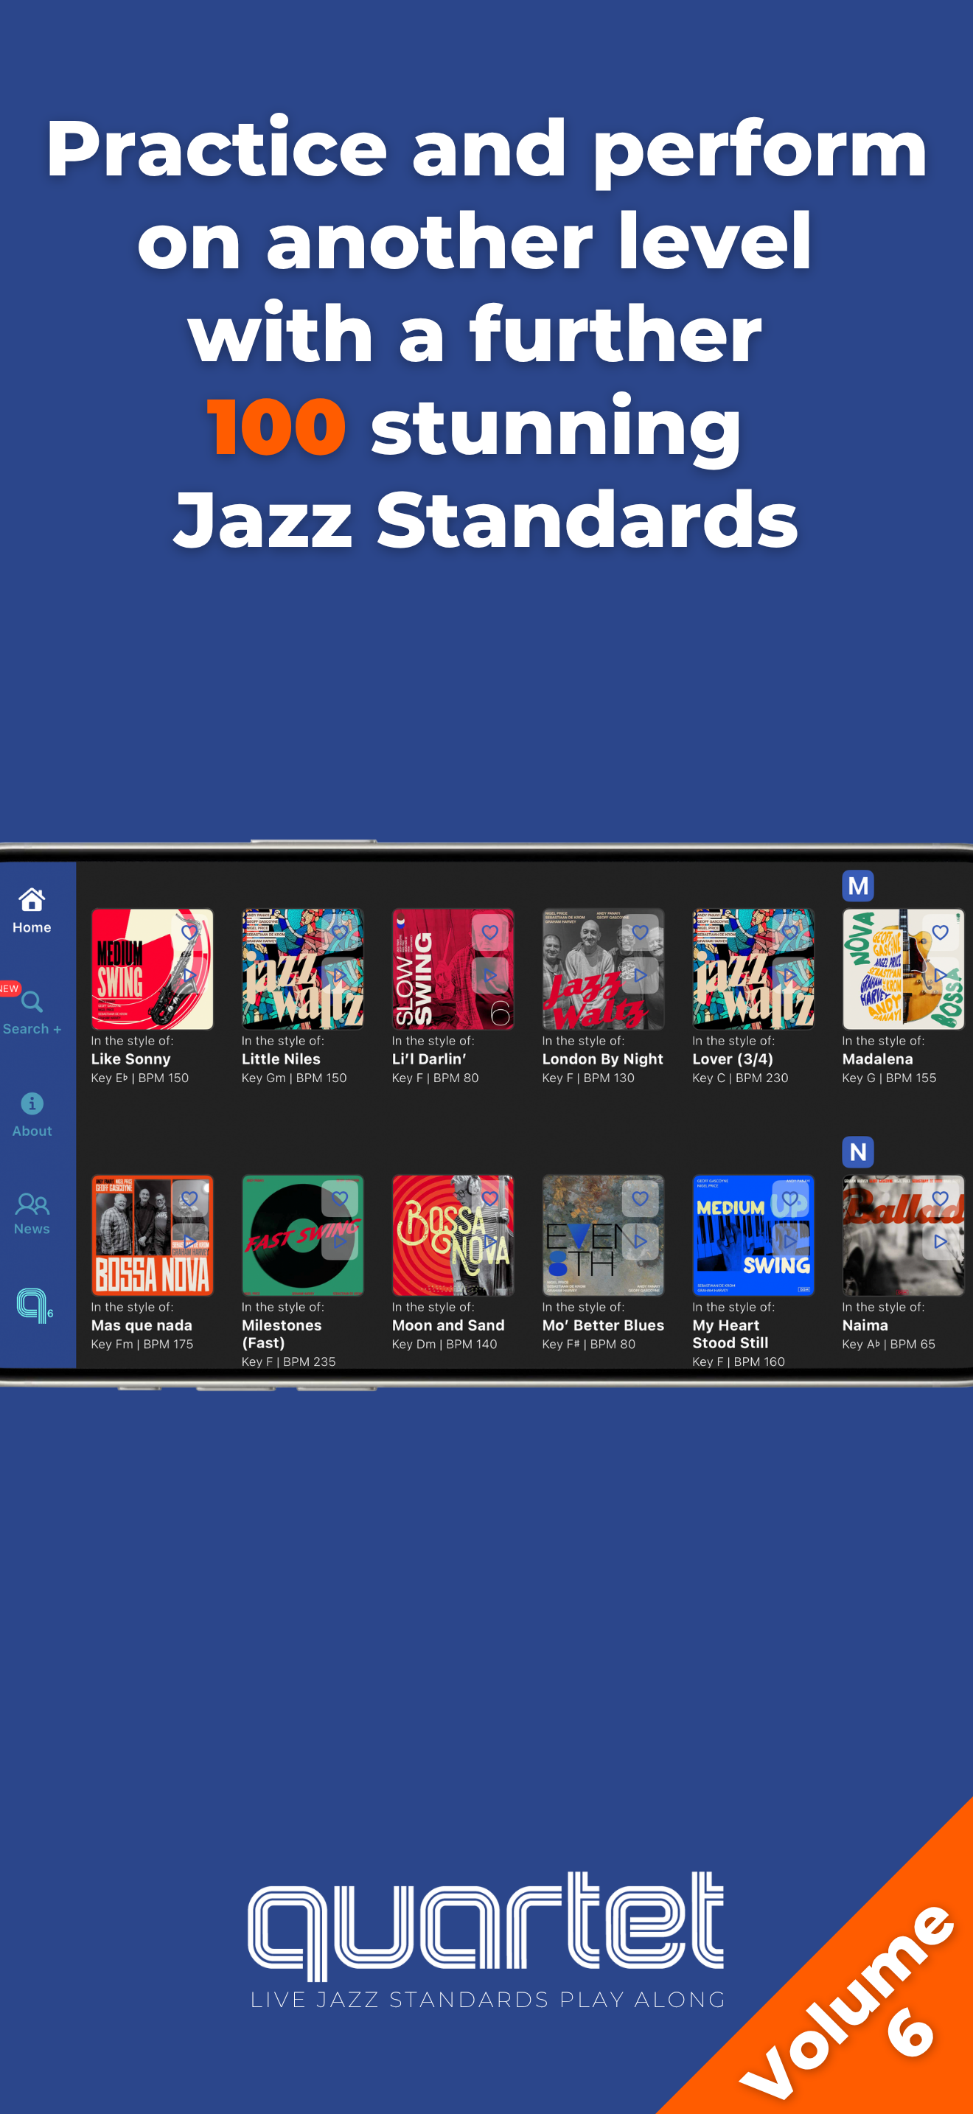Select the title "My Heart Stood Still"

pyautogui.click(x=730, y=1333)
